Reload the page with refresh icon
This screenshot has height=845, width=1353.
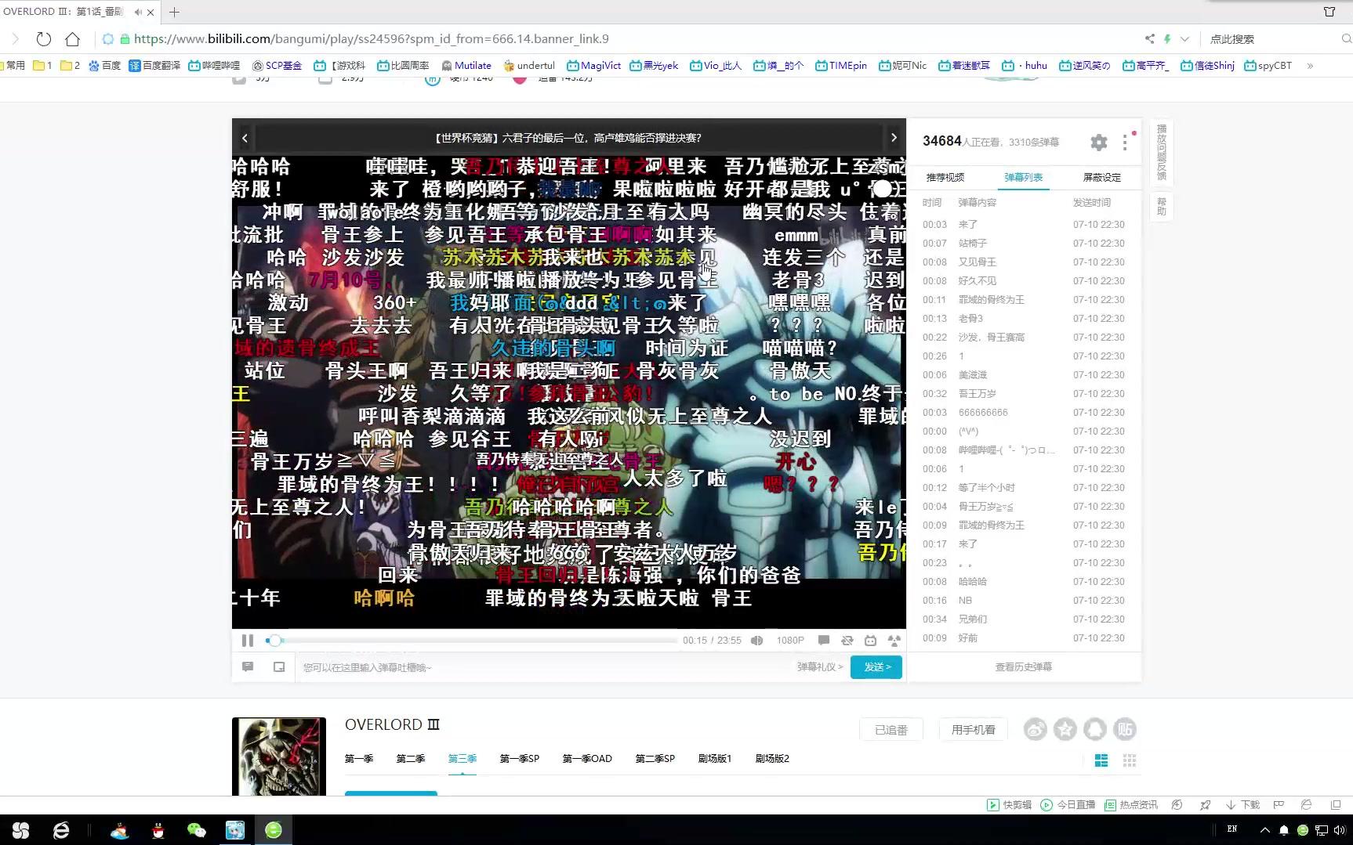pos(44,39)
